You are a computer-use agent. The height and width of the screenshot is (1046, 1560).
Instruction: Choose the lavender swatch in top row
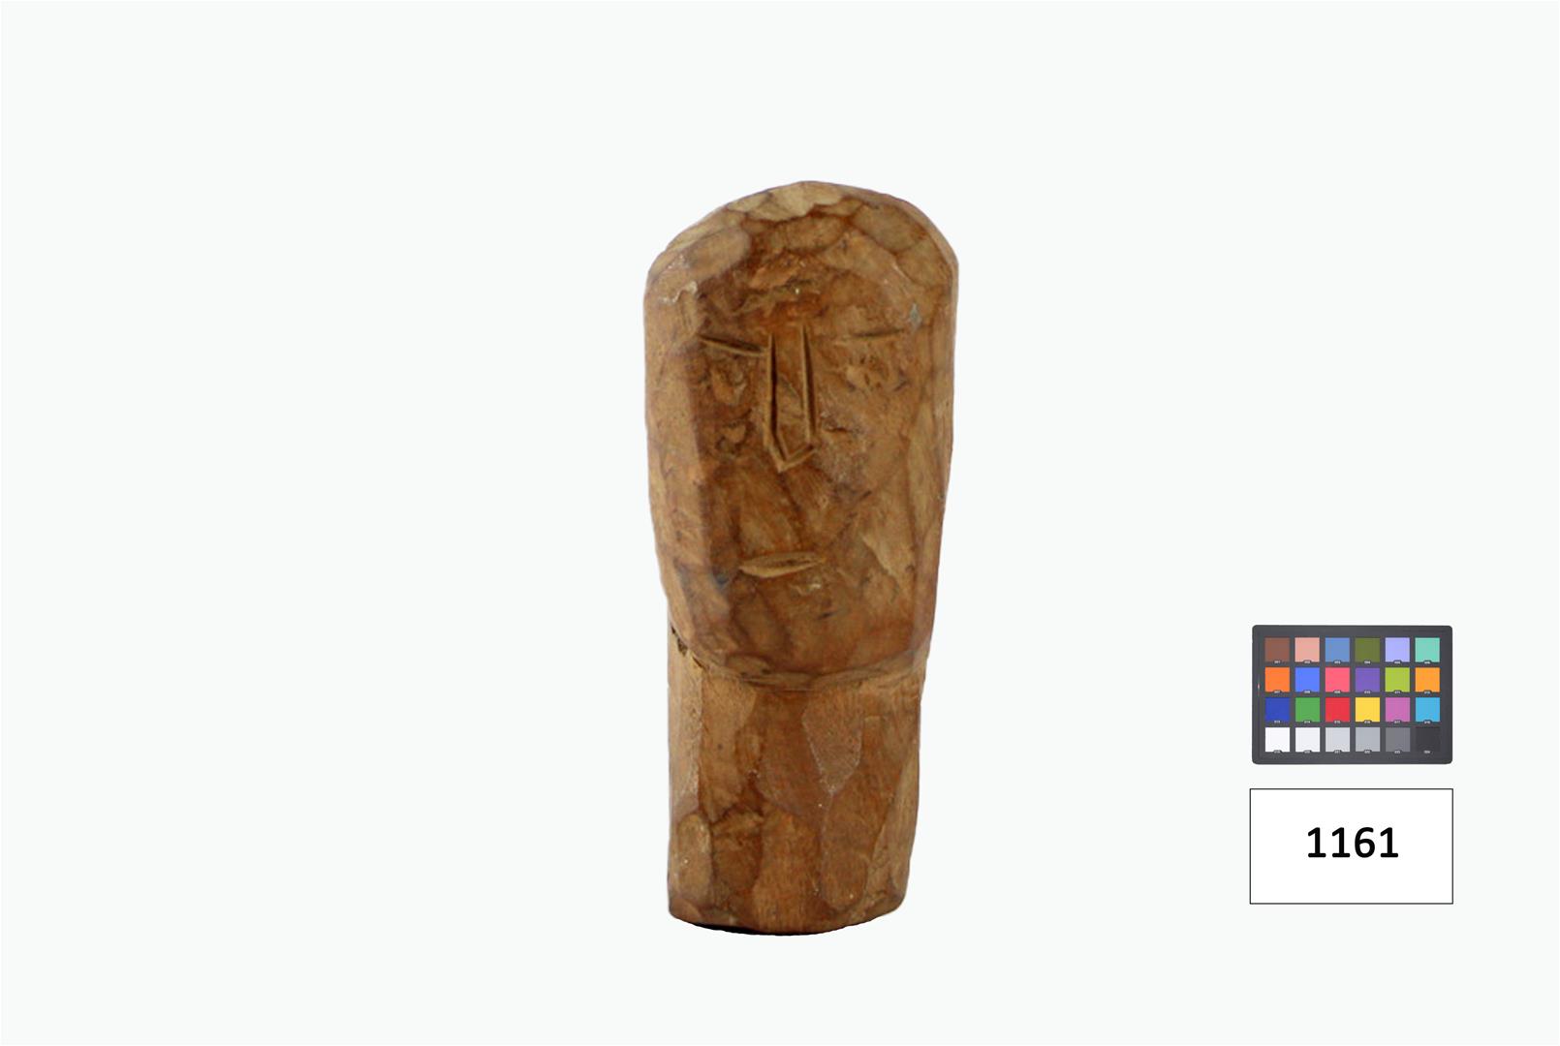pos(1397,650)
